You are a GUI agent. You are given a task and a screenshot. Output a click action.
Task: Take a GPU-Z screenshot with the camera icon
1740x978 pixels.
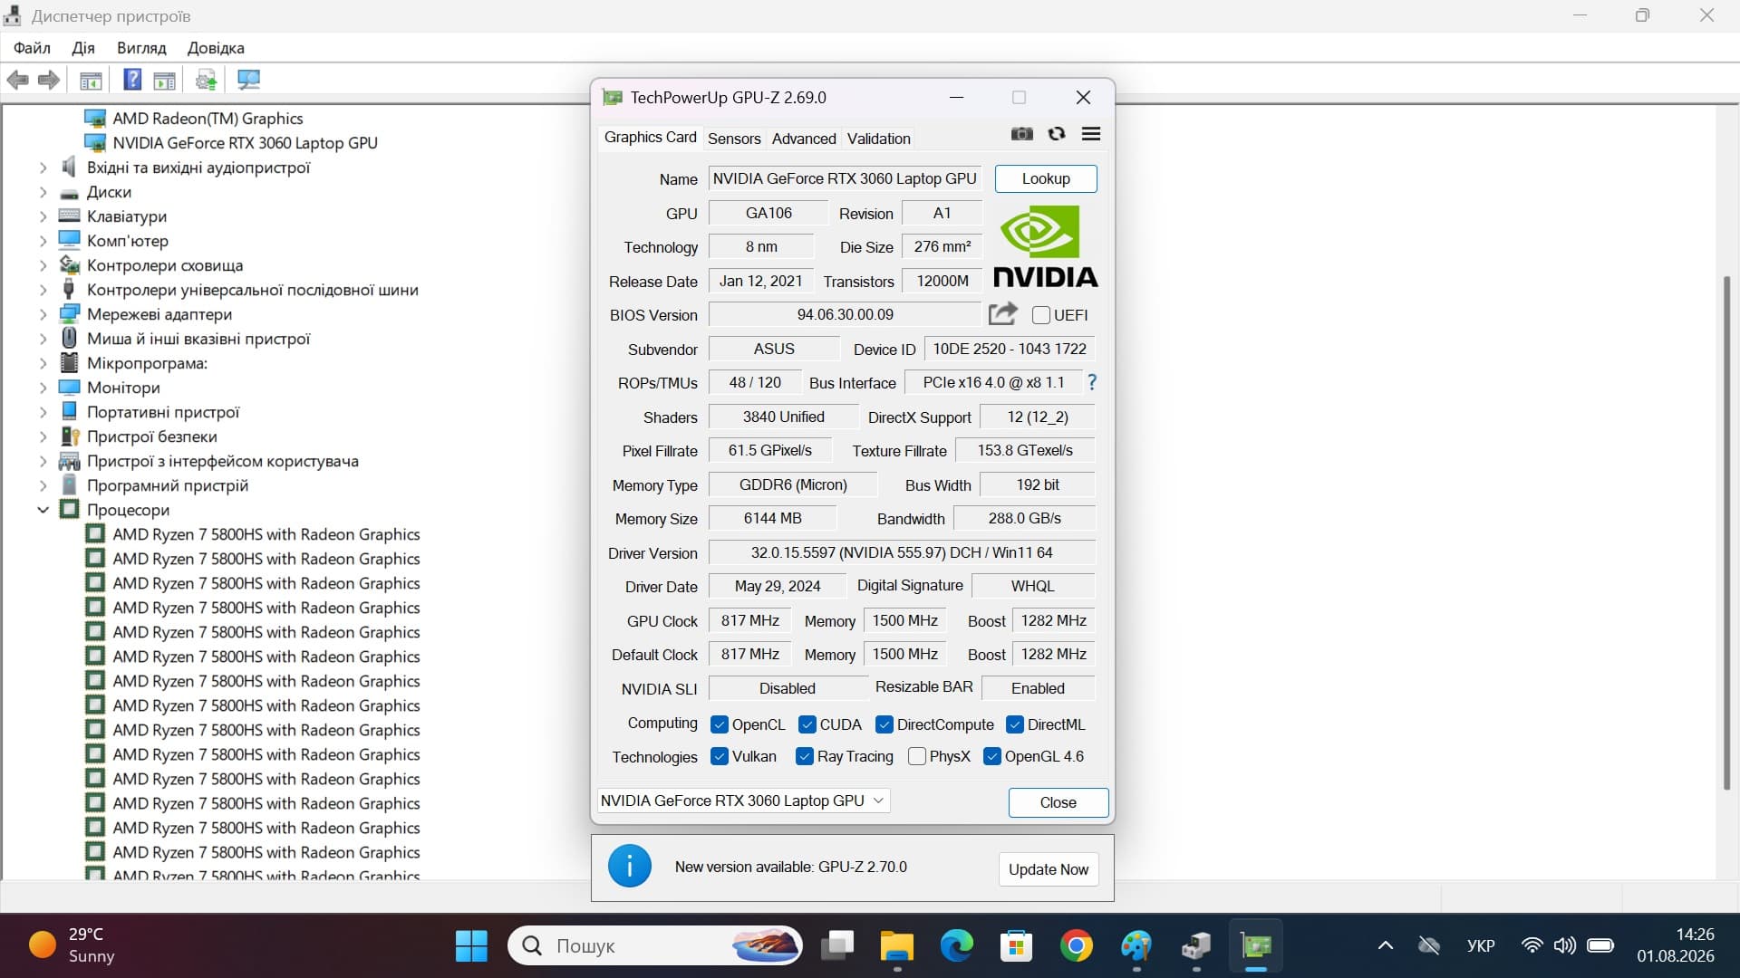pyautogui.click(x=1022, y=134)
